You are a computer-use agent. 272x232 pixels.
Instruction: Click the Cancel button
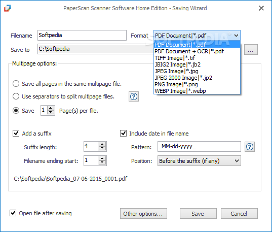tap(239, 214)
